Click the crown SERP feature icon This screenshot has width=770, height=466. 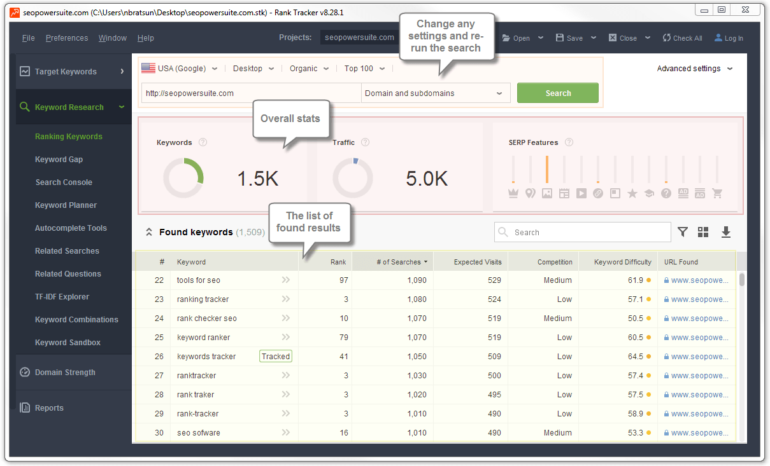click(513, 193)
